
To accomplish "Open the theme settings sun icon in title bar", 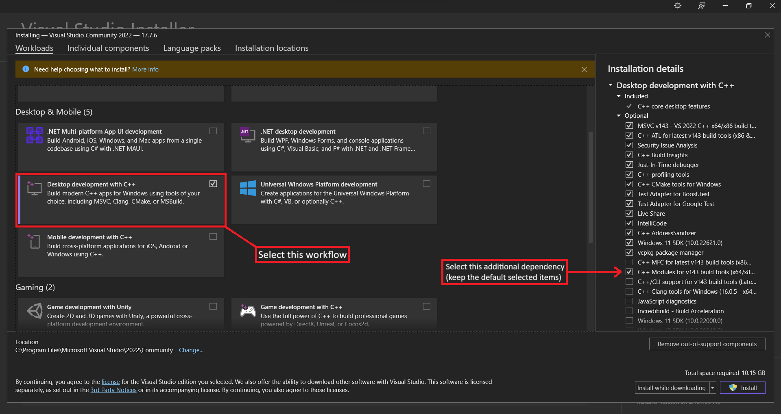I will (x=678, y=6).
